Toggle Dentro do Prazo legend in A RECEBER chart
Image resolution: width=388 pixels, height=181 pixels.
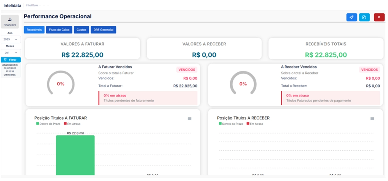pyautogui.click(x=231, y=124)
